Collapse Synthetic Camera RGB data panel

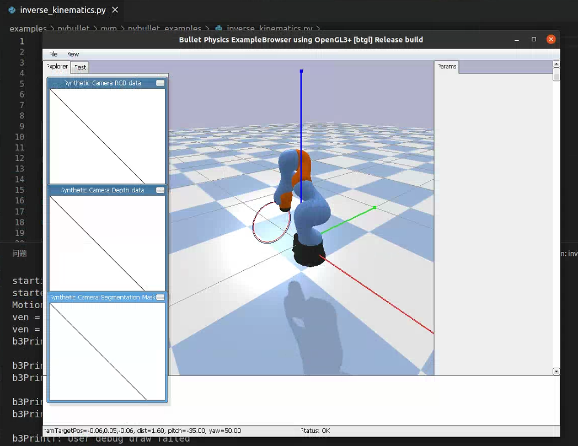160,83
